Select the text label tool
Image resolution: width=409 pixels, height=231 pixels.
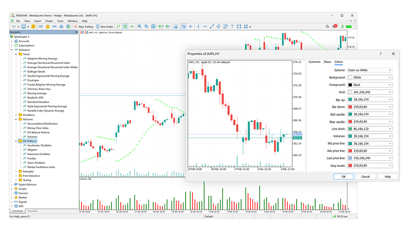coord(232,27)
